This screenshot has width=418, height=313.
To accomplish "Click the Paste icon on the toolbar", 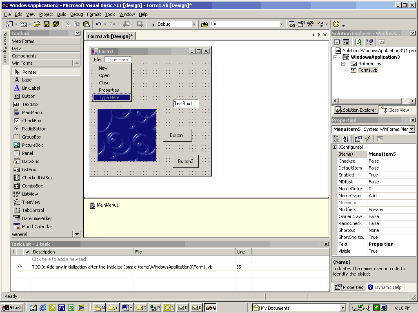I will click(86, 24).
